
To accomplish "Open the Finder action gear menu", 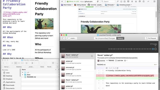I will [x=33, y=63].
